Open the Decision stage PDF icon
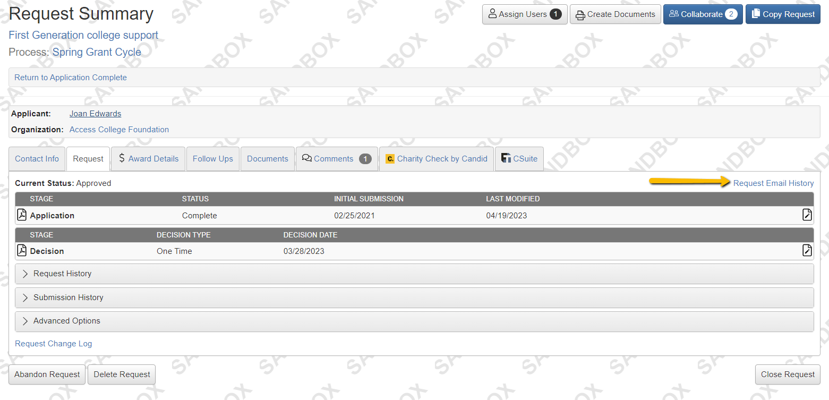 tap(22, 250)
